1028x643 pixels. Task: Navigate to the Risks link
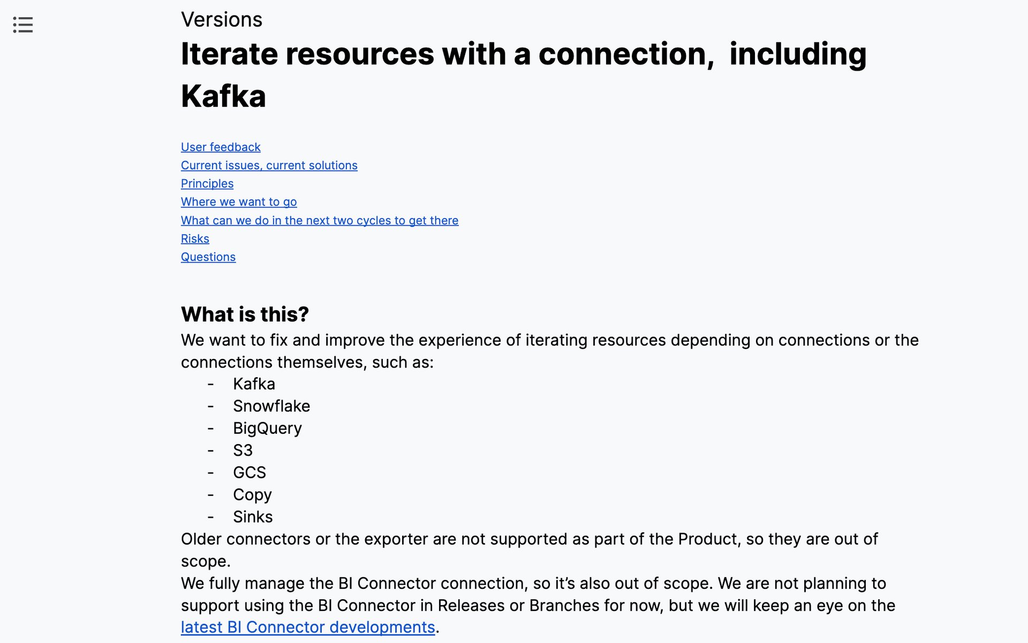(x=195, y=239)
